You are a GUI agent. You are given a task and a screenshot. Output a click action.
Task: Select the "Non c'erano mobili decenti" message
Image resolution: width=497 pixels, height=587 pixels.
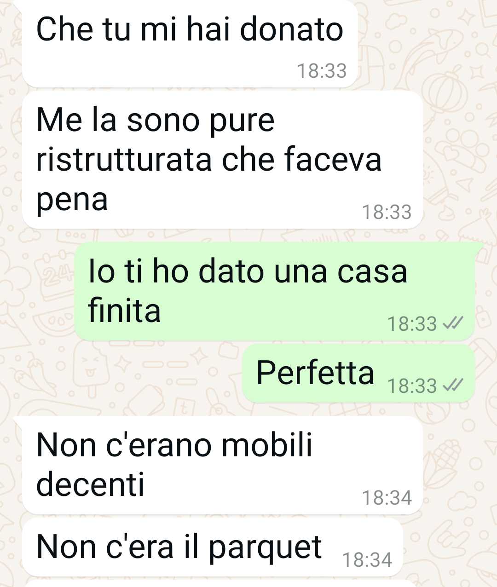222,465
